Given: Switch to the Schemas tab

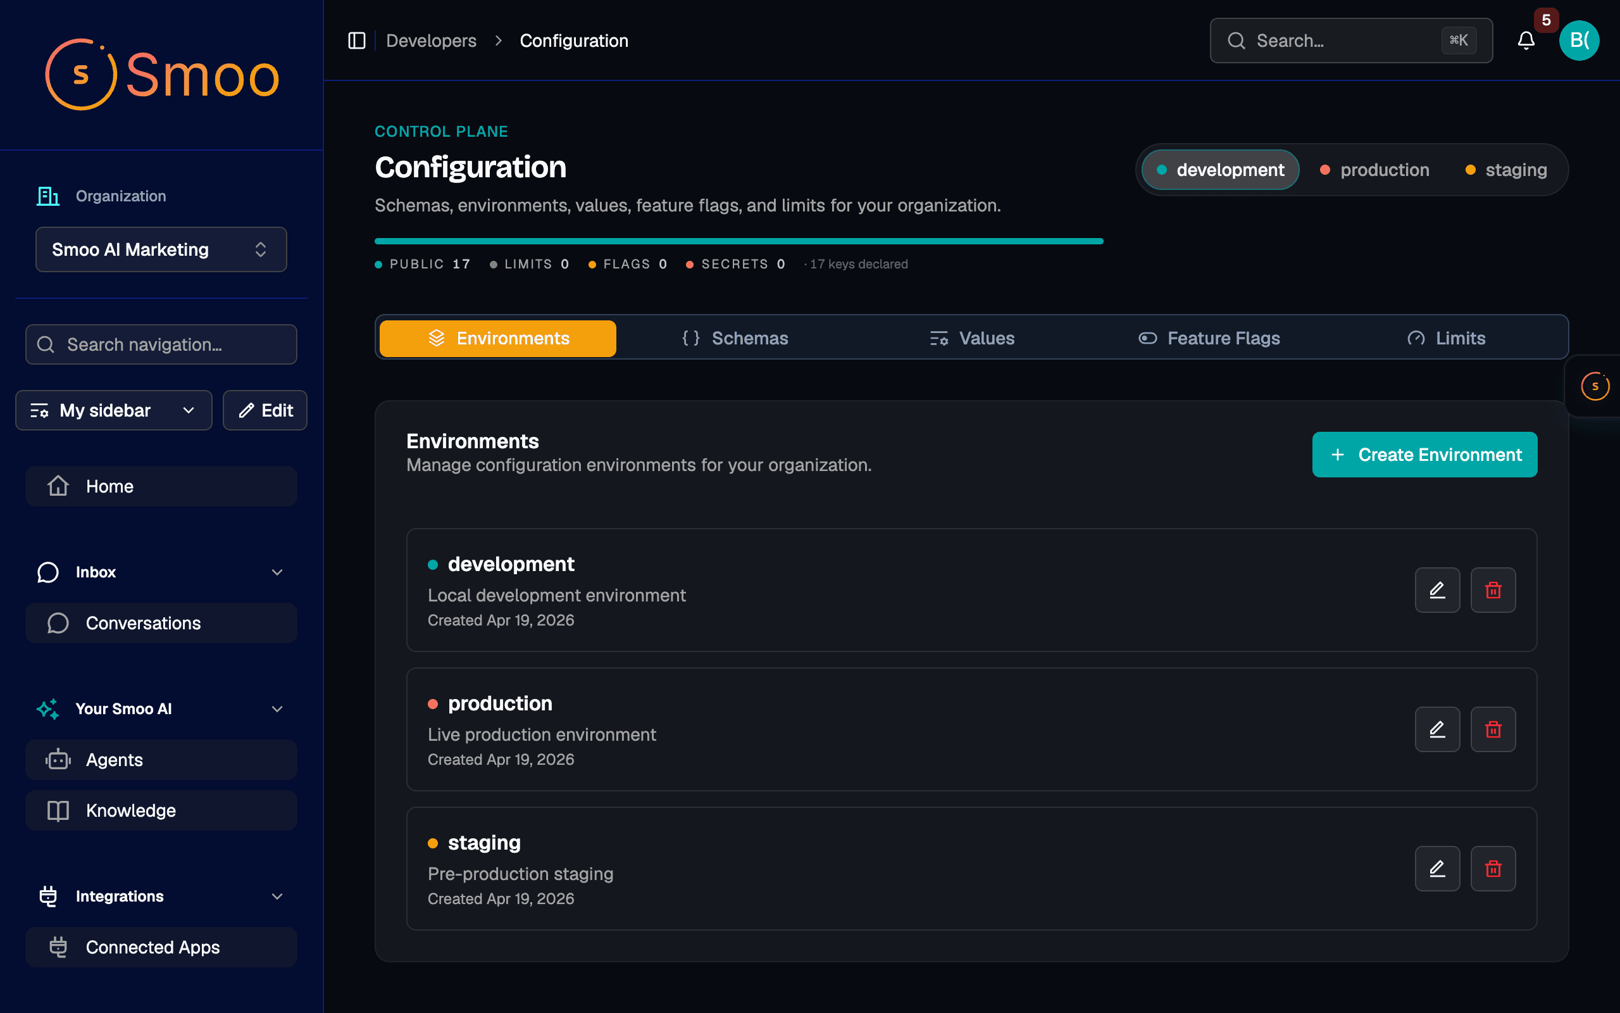Looking at the screenshot, I should point(735,338).
